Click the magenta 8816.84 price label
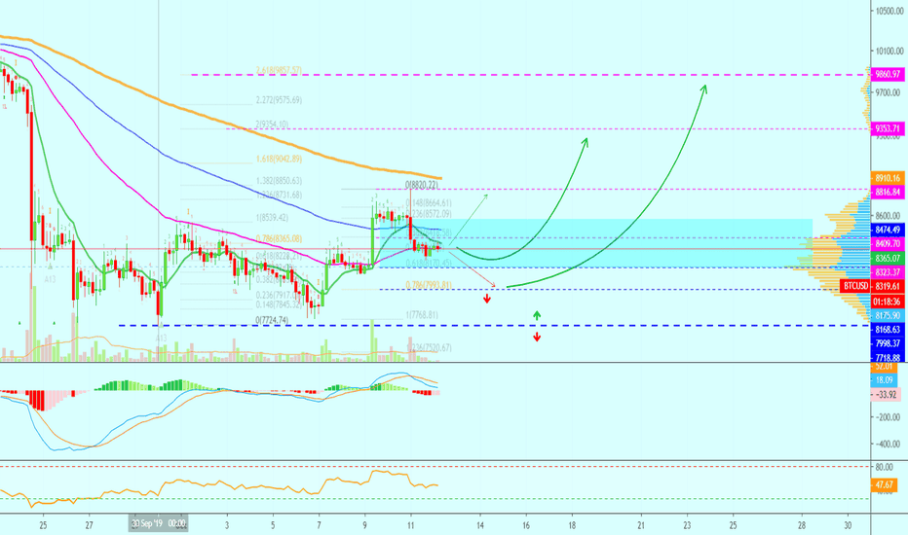 pyautogui.click(x=888, y=192)
